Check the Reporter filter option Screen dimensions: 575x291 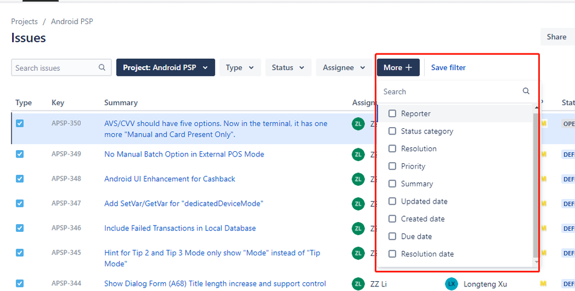coord(393,114)
